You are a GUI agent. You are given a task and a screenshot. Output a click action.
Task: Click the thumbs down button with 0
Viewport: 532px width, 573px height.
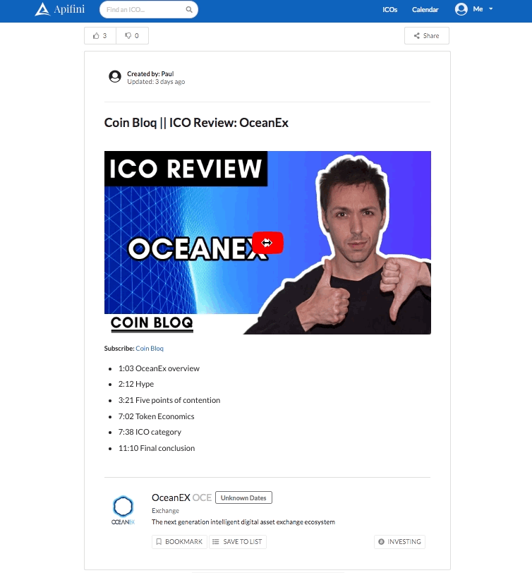tap(132, 35)
